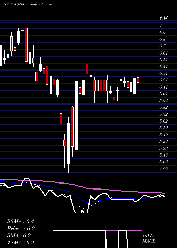Click the 5.92 price axis label
The height and width of the screenshot is (248, 177).
163,100
